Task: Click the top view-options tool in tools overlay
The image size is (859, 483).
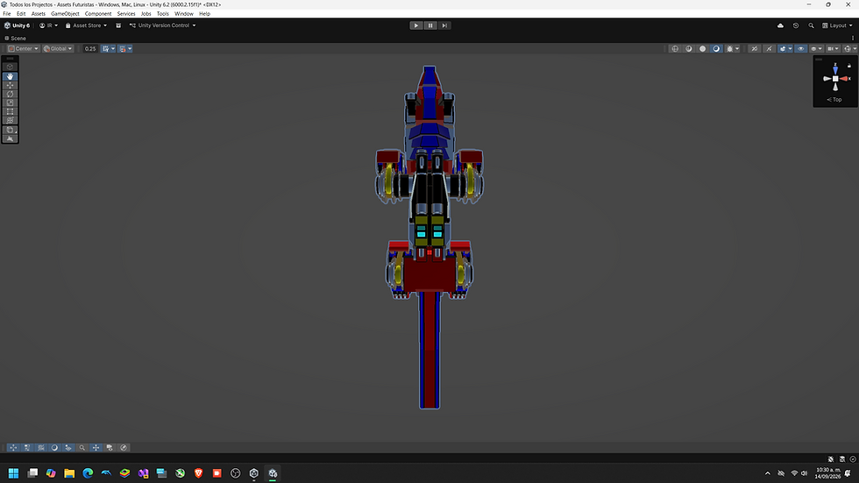Action: [x=10, y=67]
